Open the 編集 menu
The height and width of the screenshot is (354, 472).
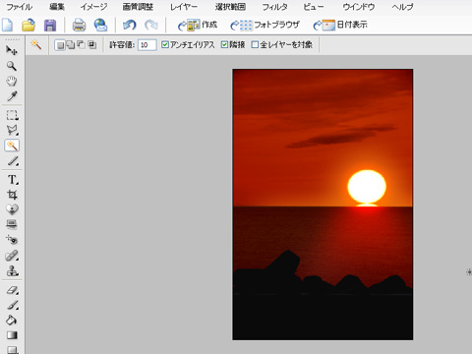point(57,7)
